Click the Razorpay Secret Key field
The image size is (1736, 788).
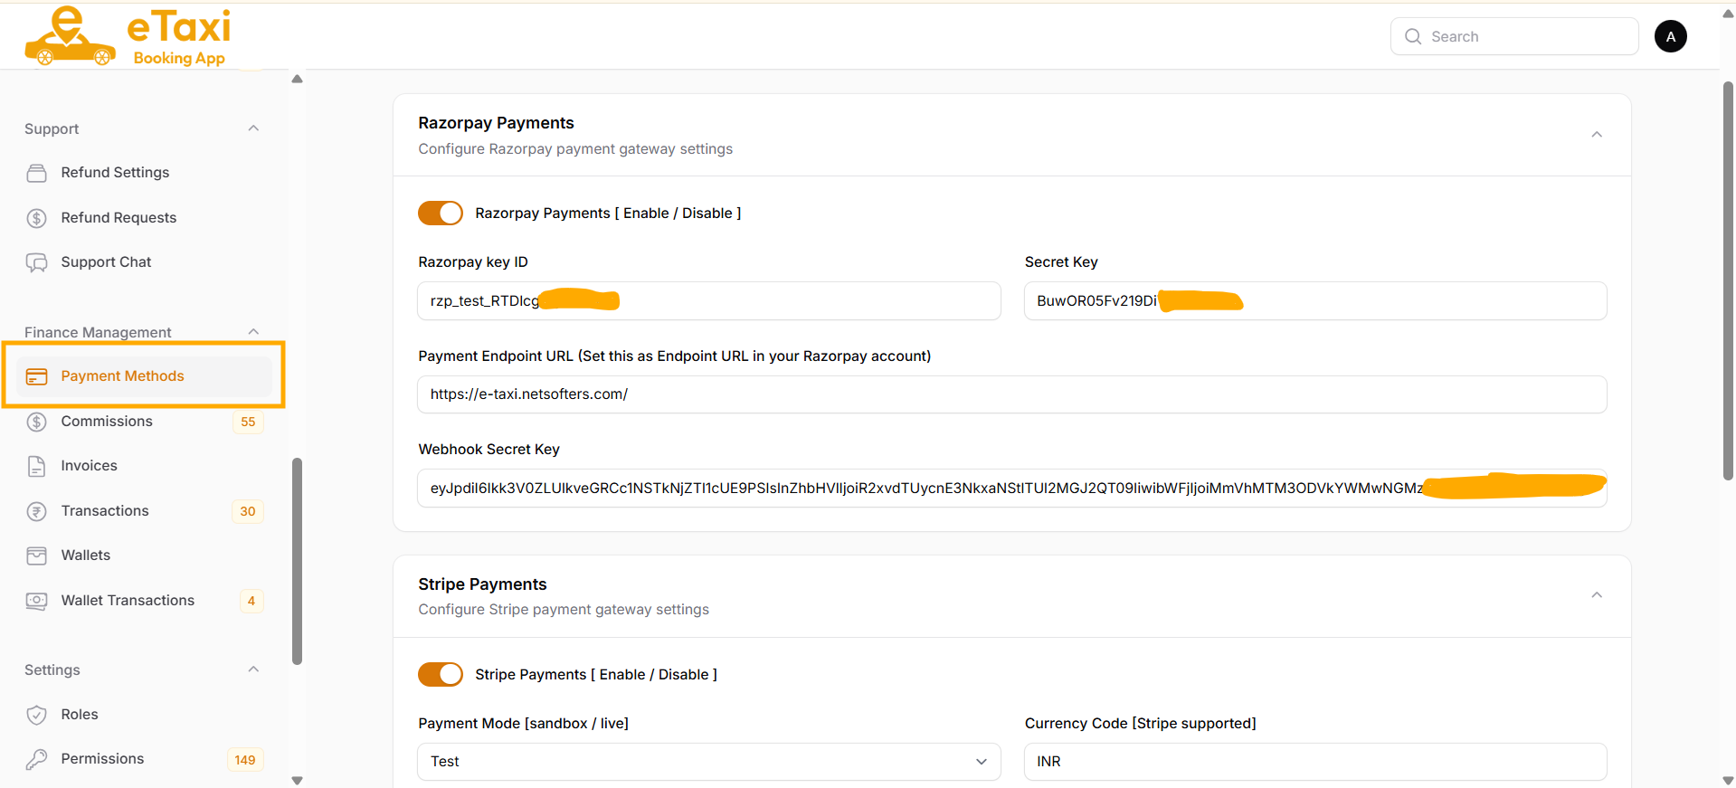point(1315,300)
